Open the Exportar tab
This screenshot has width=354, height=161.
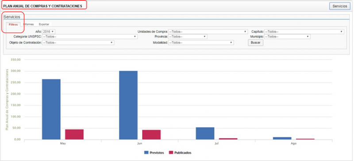(x=44, y=24)
